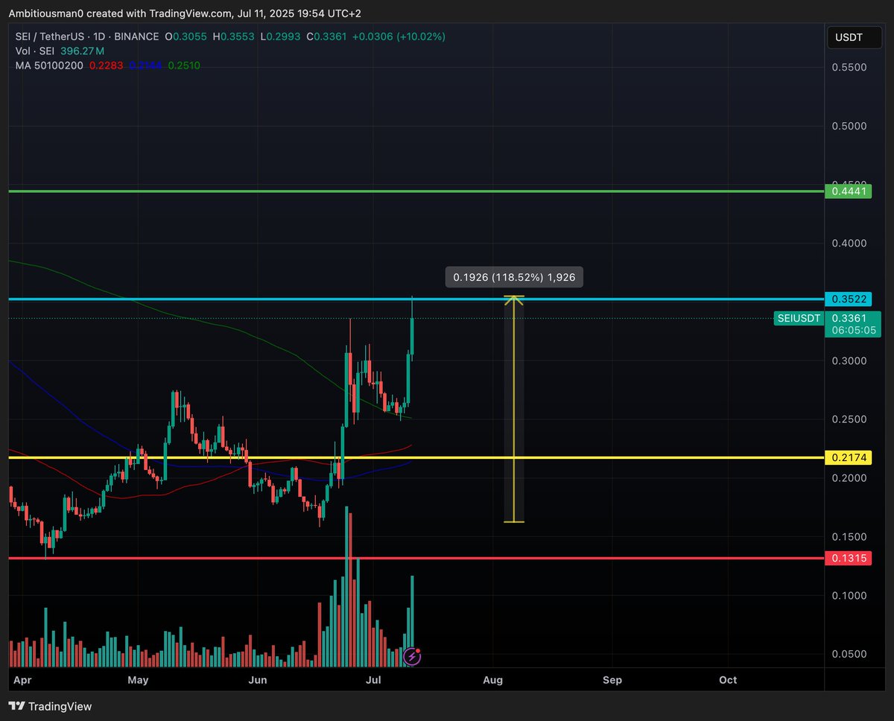
Task: Click the 0.5500 price axis label
Action: point(849,67)
